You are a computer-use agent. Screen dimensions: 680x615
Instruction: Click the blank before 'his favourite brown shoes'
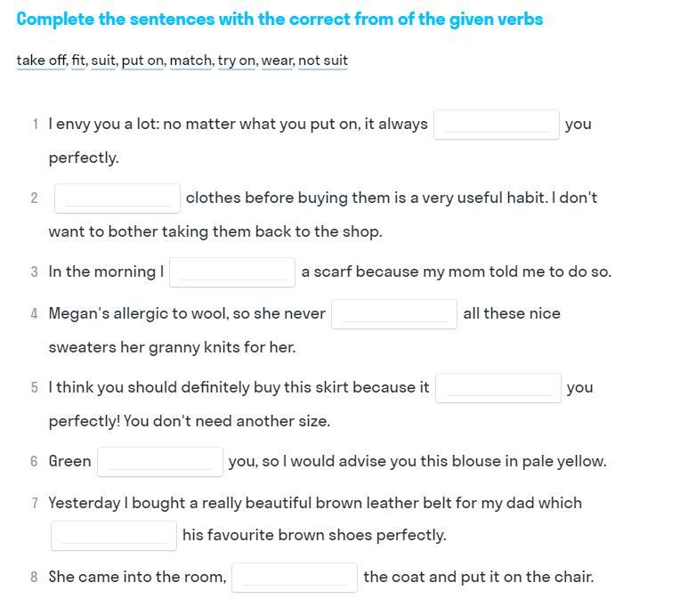(114, 536)
